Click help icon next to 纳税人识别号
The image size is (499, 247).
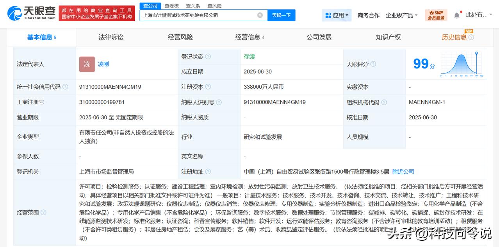[x=219, y=102]
